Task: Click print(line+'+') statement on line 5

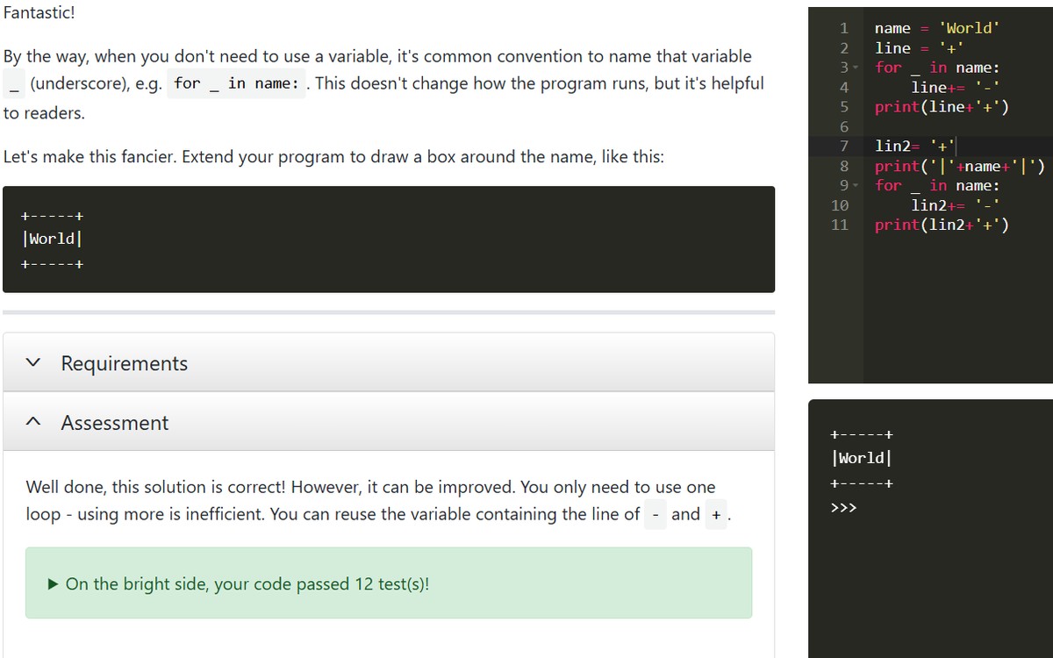Action: (942, 107)
